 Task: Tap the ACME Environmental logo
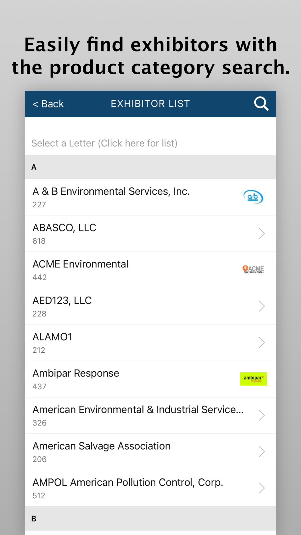click(253, 270)
